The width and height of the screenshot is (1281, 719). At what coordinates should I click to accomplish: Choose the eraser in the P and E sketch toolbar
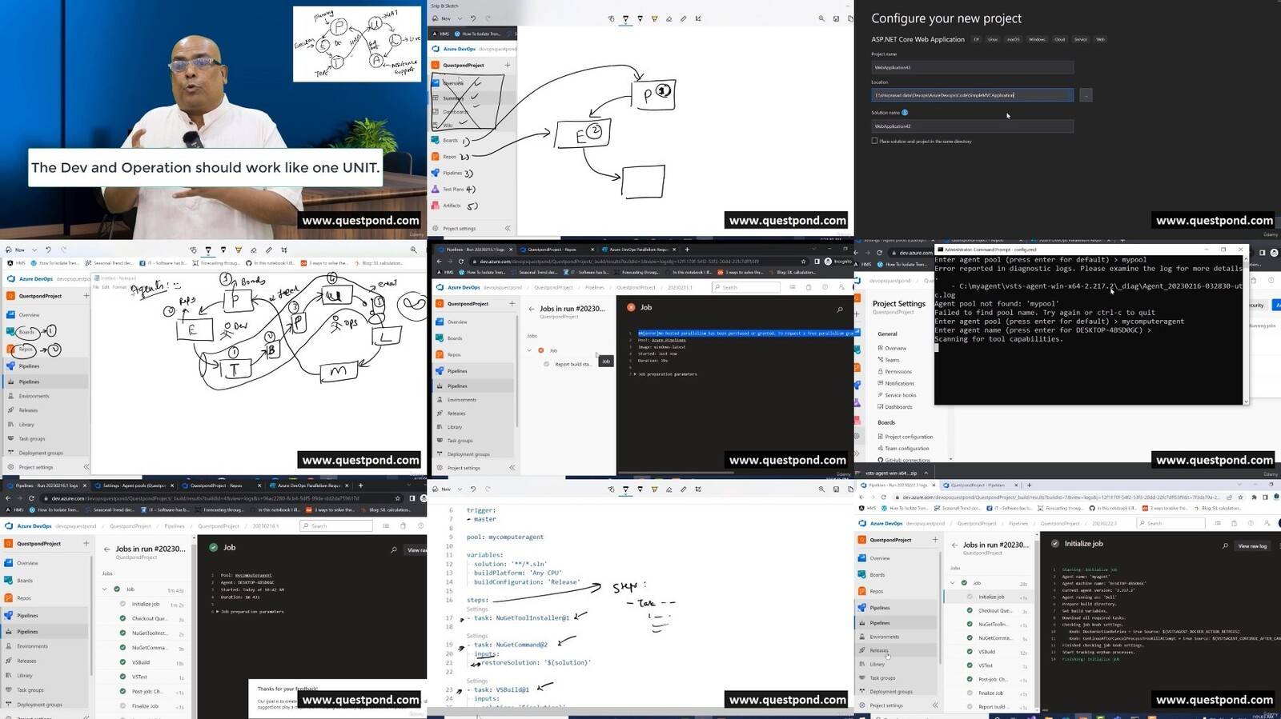(x=669, y=18)
